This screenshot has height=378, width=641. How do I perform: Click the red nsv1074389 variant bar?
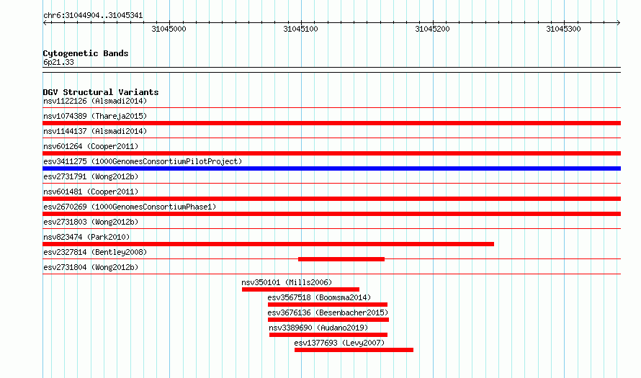coord(331,123)
